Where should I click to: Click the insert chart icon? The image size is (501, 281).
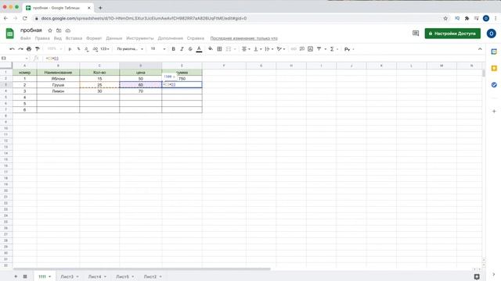tap(310, 49)
